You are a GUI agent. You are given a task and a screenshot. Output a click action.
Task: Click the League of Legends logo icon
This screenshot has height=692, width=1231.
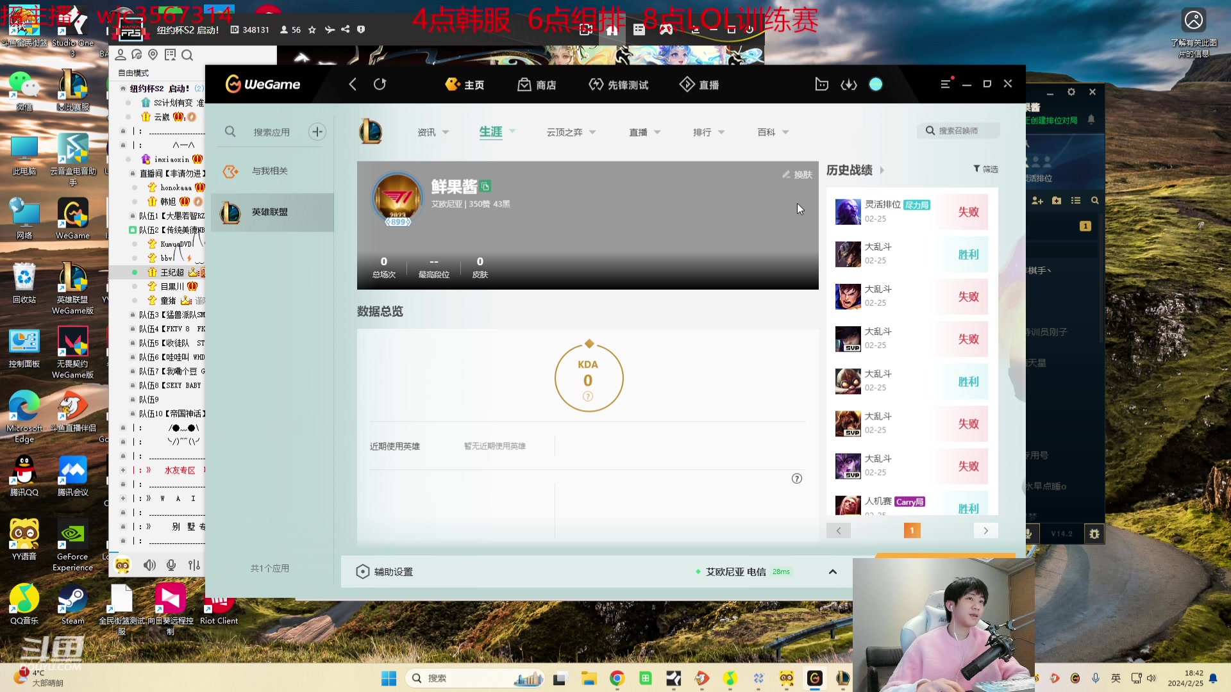(371, 131)
